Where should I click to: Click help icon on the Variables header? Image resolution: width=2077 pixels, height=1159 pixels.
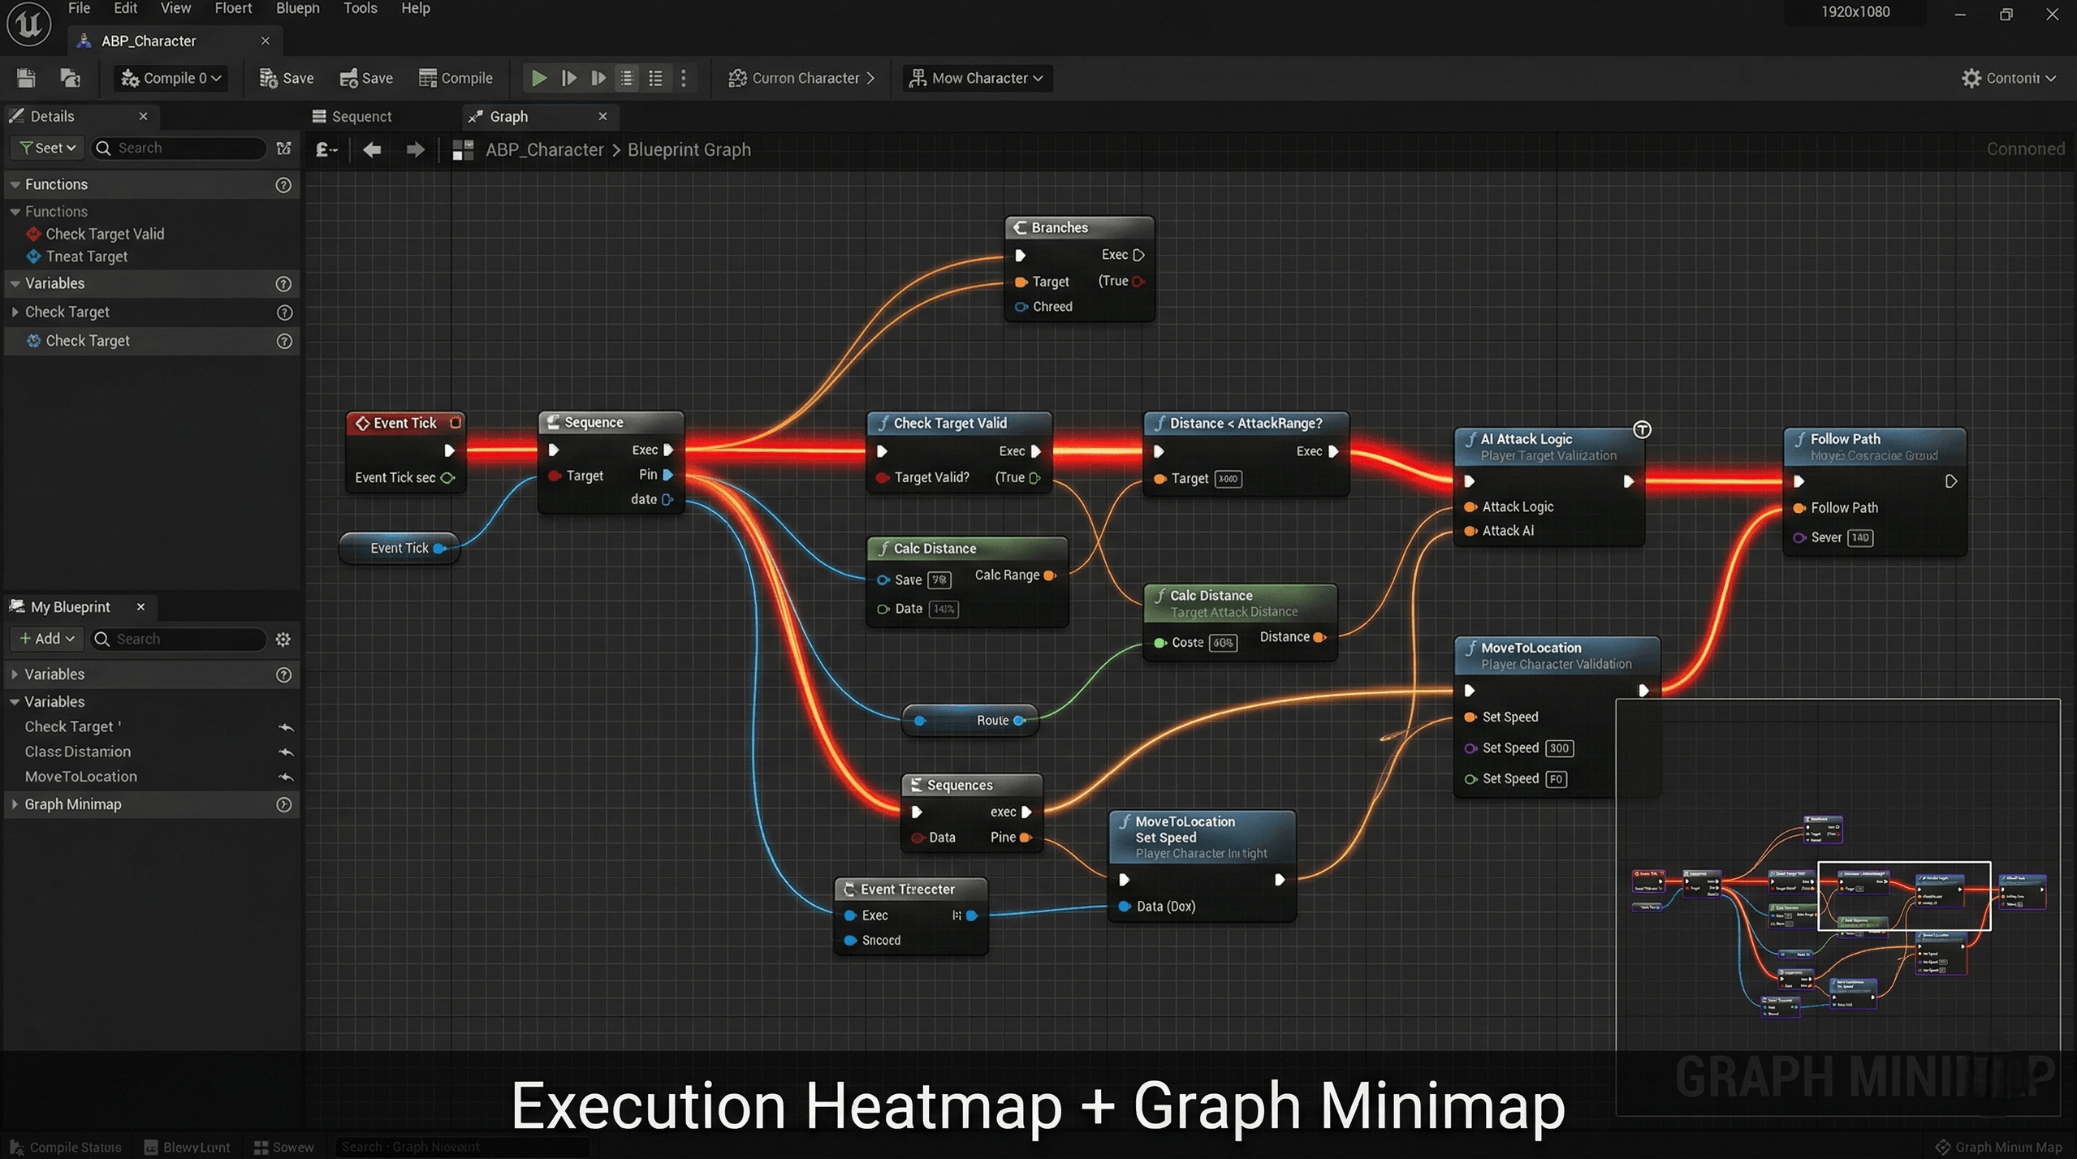point(283,284)
